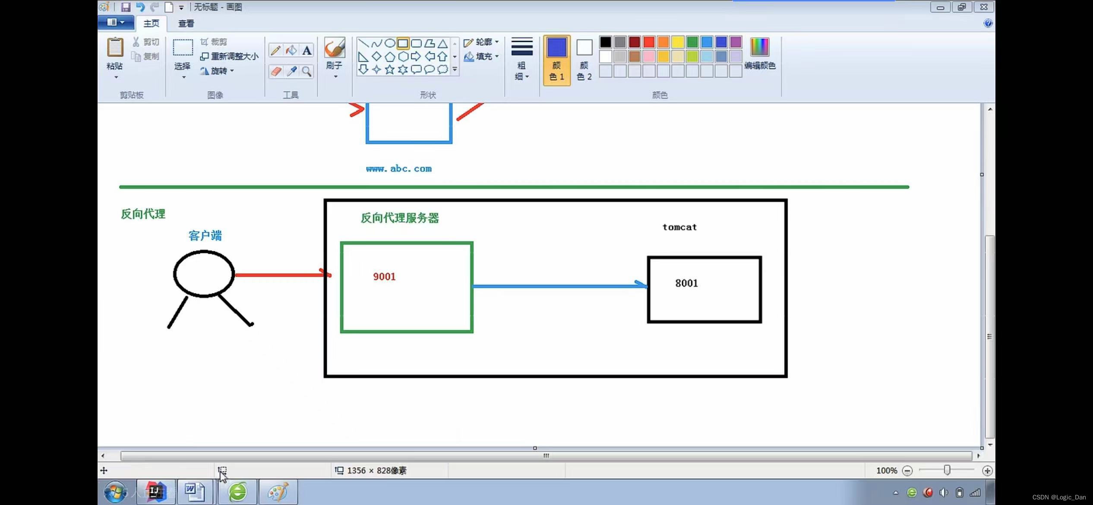This screenshot has width=1093, height=505.
Task: Click the Undo arrow icon
Action: 140,7
